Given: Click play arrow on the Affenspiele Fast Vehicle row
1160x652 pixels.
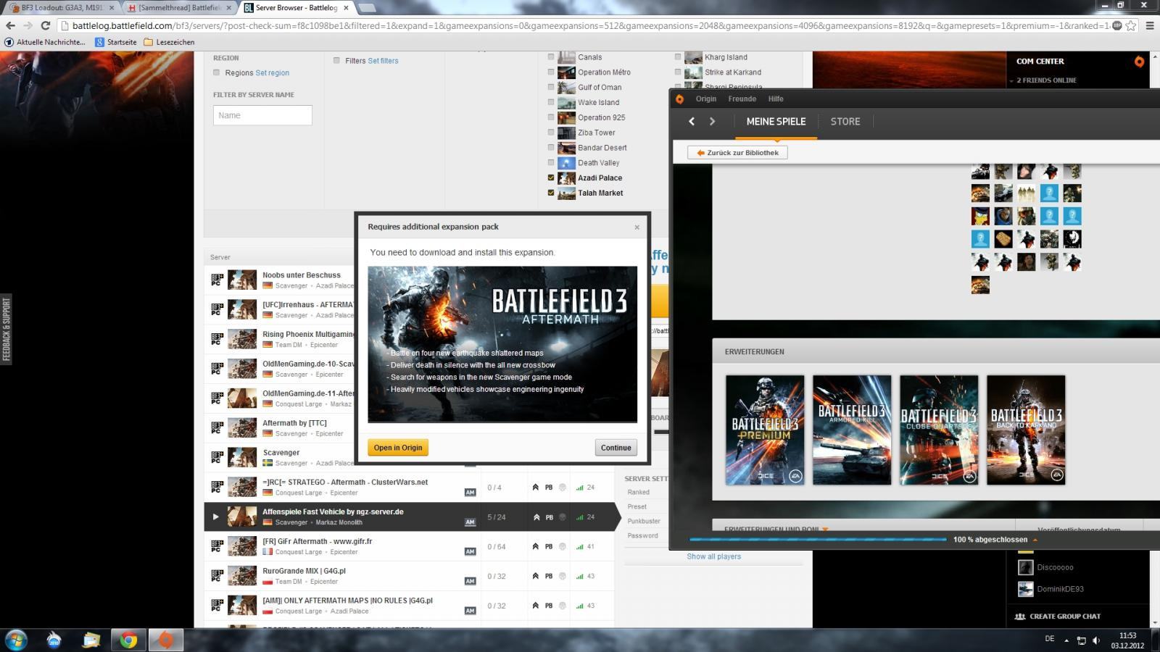Looking at the screenshot, I should 215,517.
